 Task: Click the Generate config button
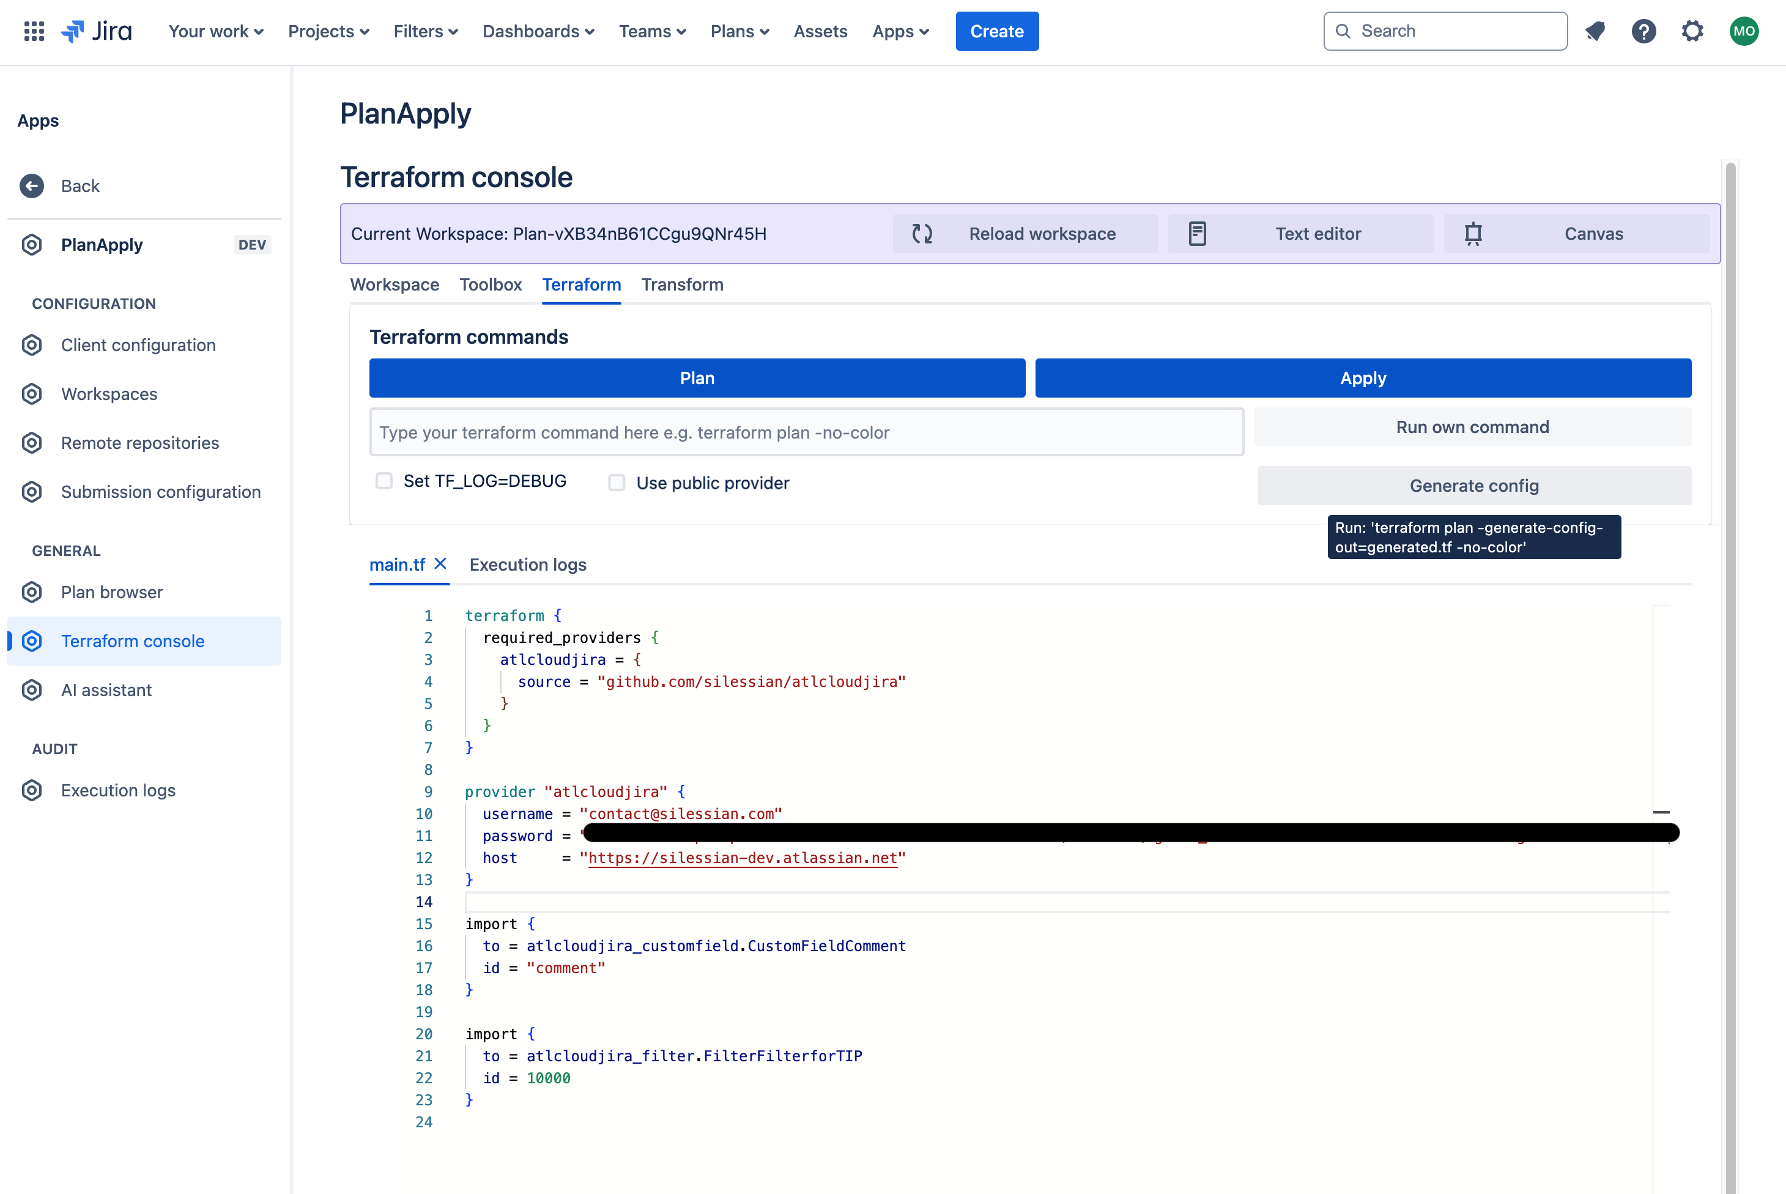1473,486
